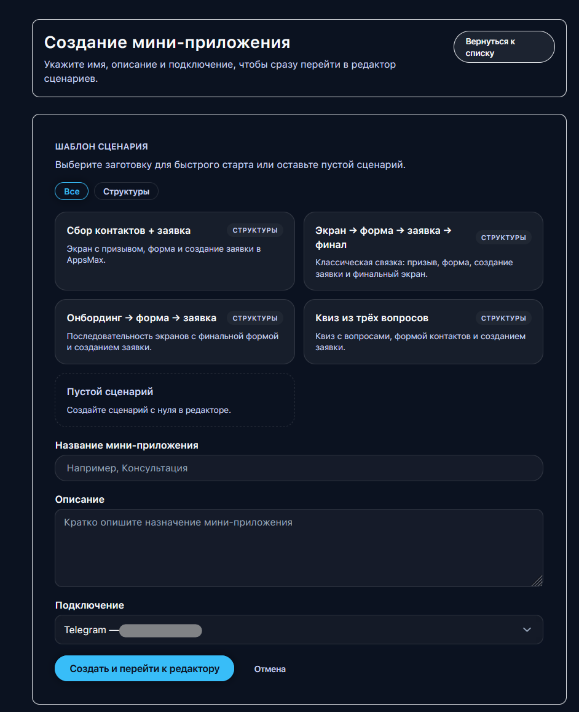
Task: Click СТРУКТУРЫ badge on 'Квиз из трёх вопросов'
Action: 503,318
